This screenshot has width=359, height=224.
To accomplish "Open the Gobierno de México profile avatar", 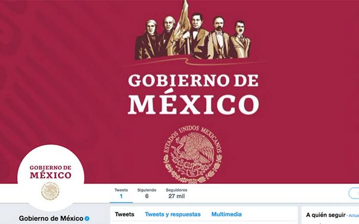I will point(51,178).
